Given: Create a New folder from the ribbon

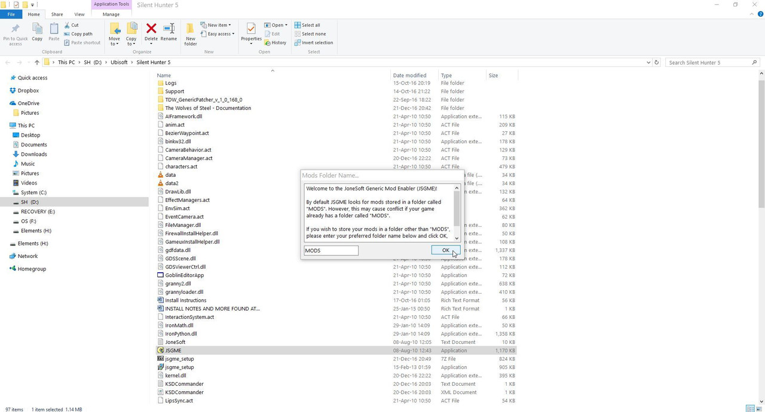Looking at the screenshot, I should pyautogui.click(x=191, y=34).
